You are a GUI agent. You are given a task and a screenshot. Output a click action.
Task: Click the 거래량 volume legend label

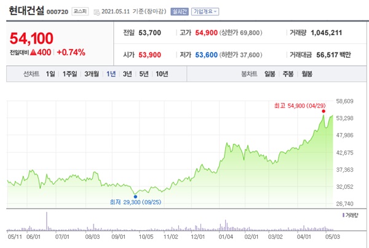tap(351, 215)
